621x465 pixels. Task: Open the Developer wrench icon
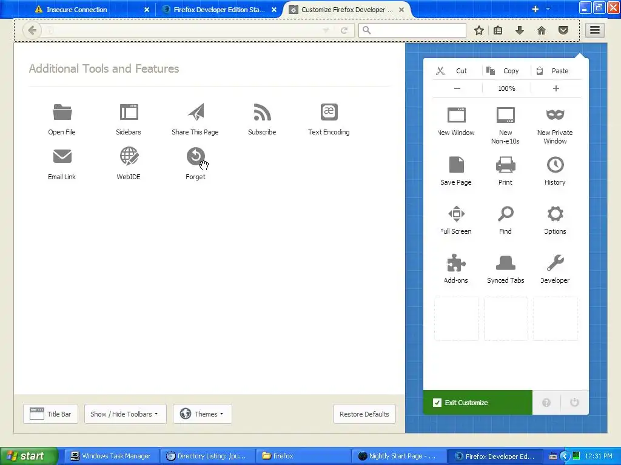pos(556,263)
